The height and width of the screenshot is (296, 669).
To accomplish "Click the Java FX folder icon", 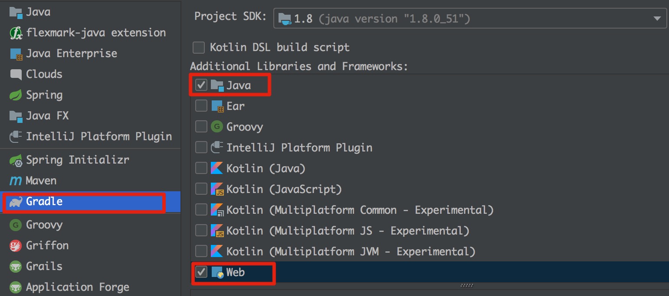I will point(16,116).
